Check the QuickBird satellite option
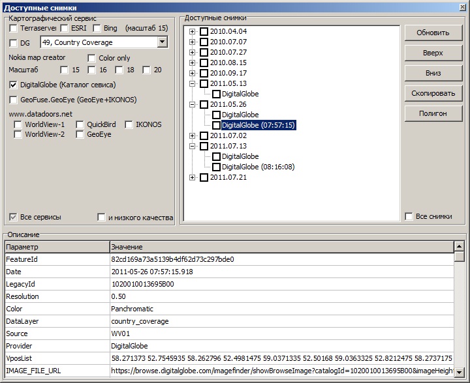The height and width of the screenshot is (383, 470). [x=80, y=124]
